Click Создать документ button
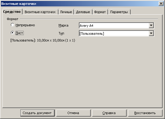 pyautogui.click(x=37, y=113)
